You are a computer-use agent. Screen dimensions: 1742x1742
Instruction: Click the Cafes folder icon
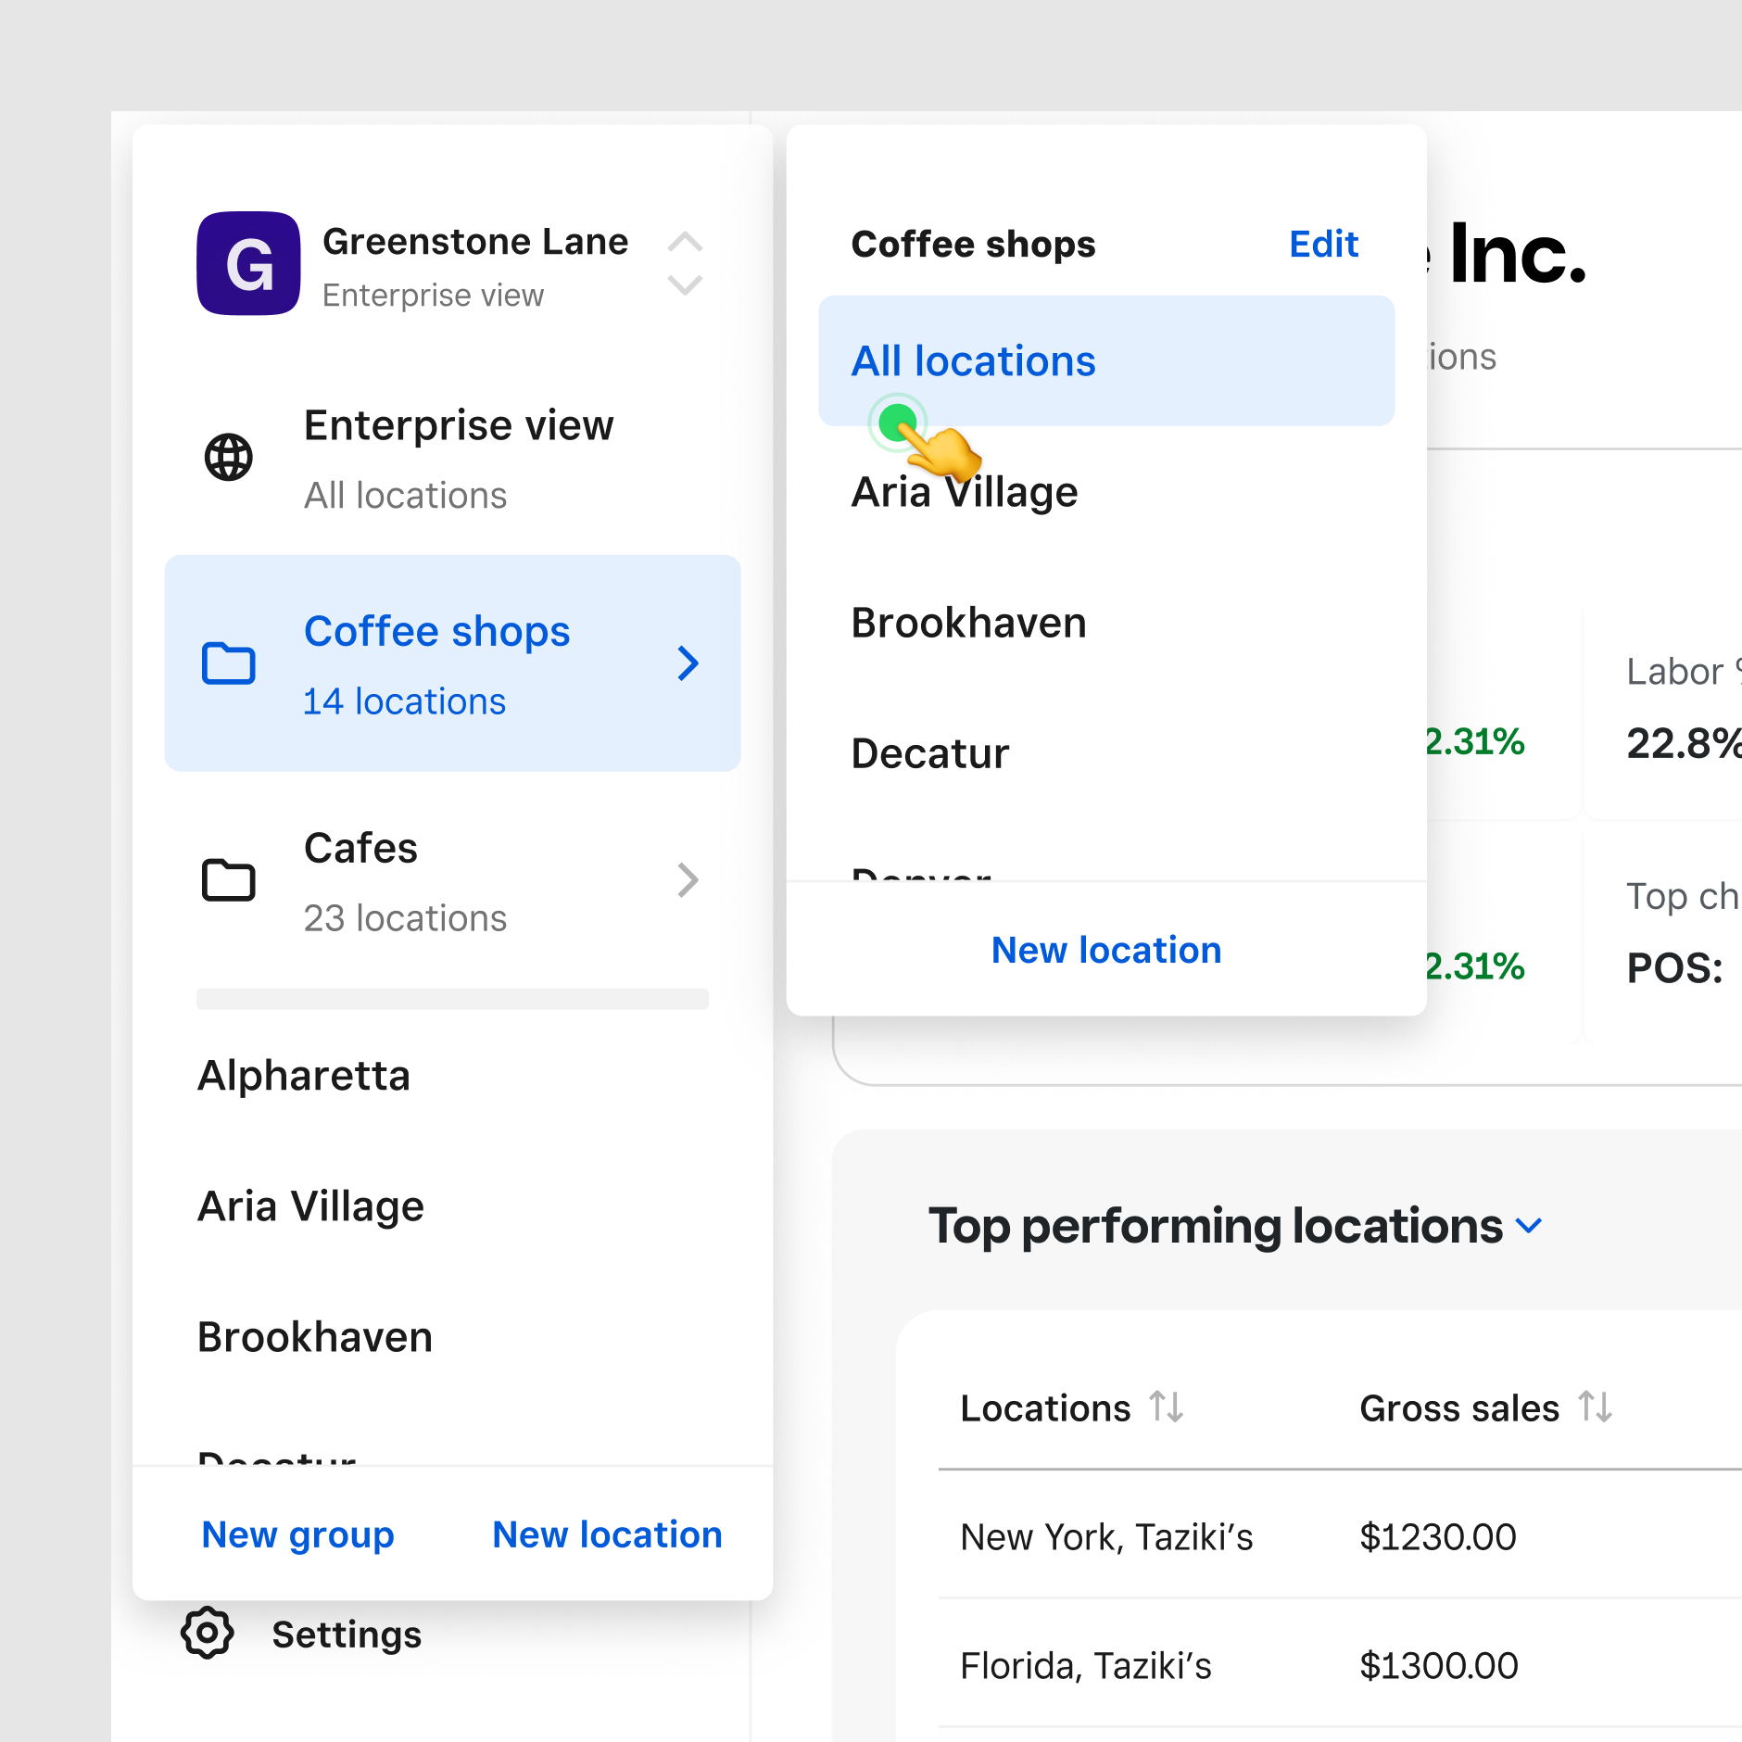[x=228, y=880]
